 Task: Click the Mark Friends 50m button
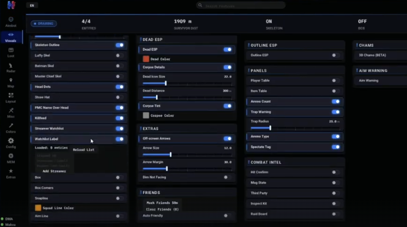[x=162, y=203]
